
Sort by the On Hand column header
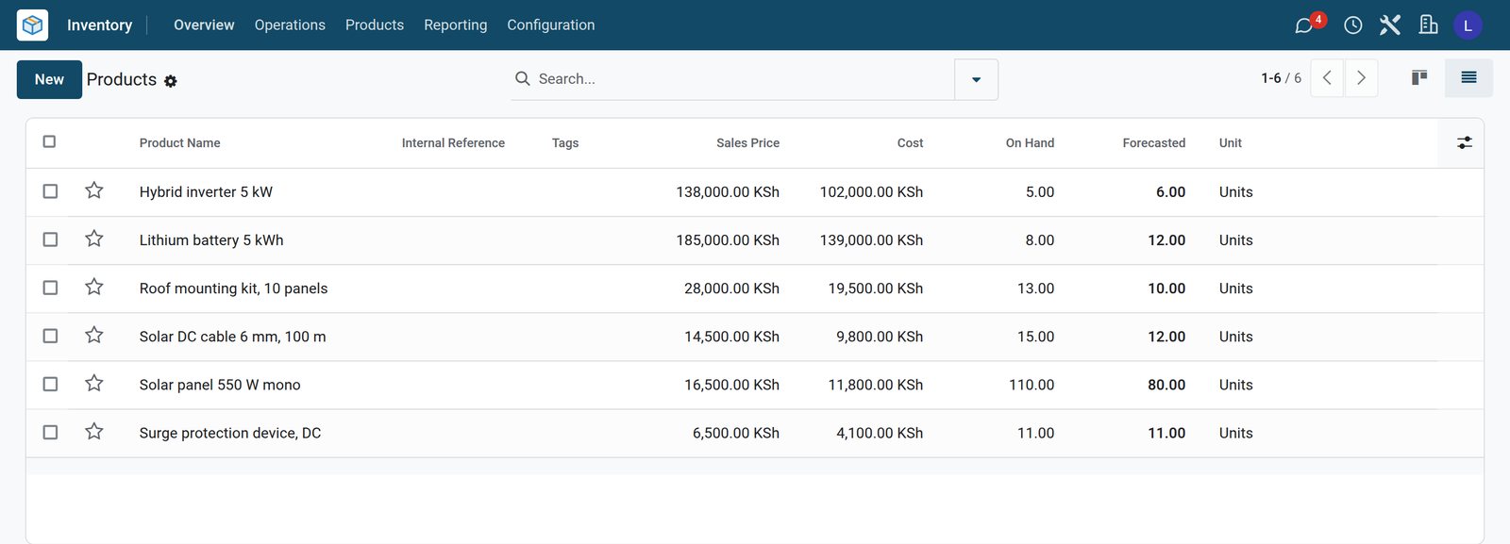(x=1030, y=143)
